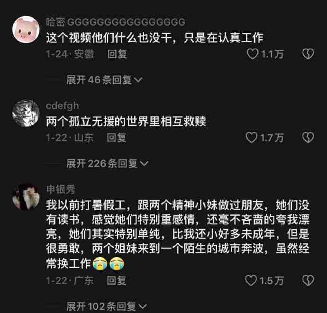Open username 申银秀
The image size is (327, 313).
pos(61,189)
